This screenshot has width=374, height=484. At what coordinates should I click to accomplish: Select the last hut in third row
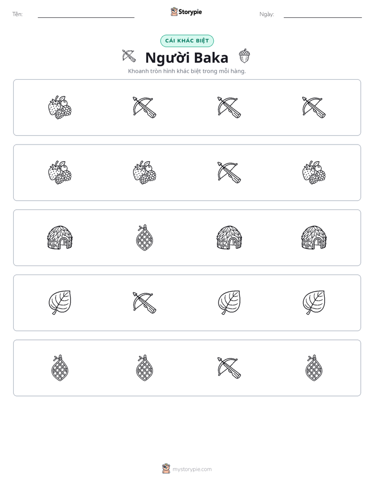(x=314, y=237)
